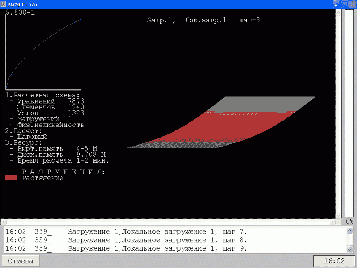Open the РАСЧЕТ window system menu icon

pos(4,4)
